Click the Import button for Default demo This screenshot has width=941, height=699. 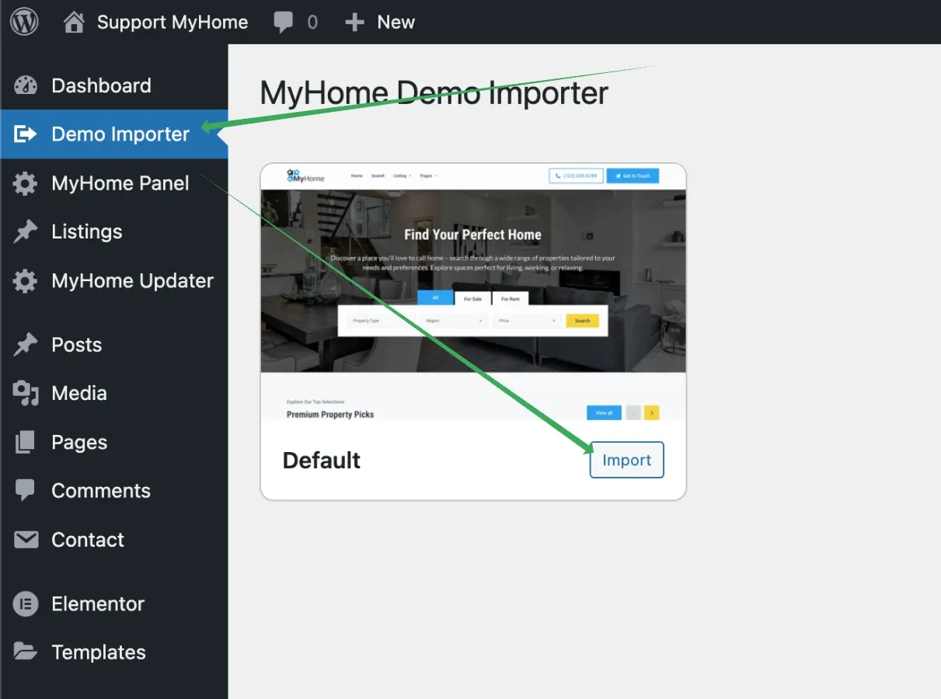[626, 460]
